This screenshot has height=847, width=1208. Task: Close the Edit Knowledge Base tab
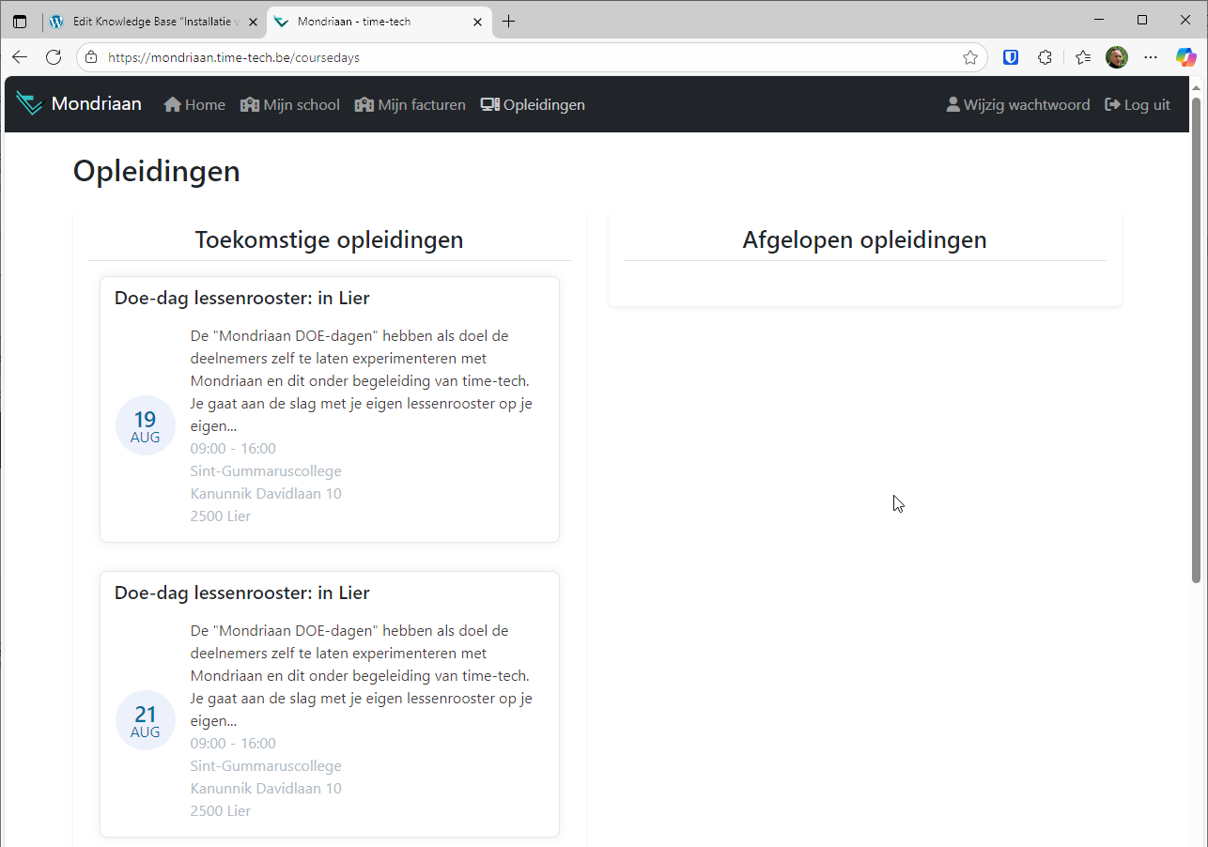point(254,22)
